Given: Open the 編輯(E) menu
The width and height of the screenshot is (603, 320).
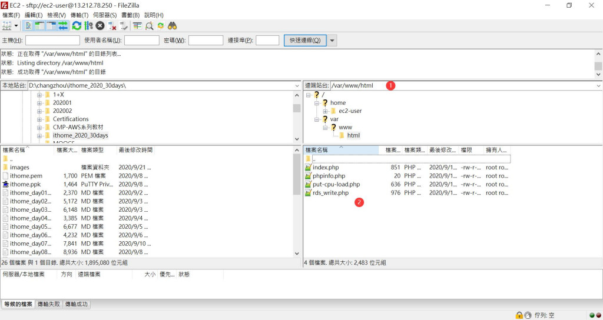Looking at the screenshot, I should [34, 15].
